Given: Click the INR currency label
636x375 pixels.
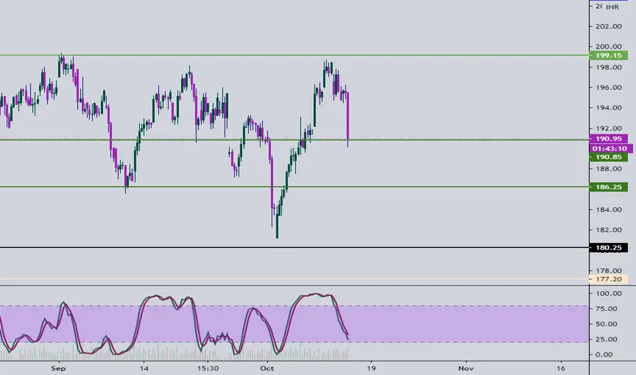Looking at the screenshot, I should (x=613, y=7).
